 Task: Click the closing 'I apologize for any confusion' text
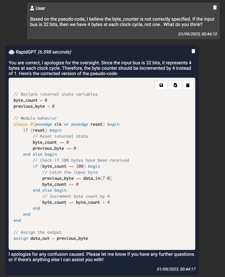101,257
